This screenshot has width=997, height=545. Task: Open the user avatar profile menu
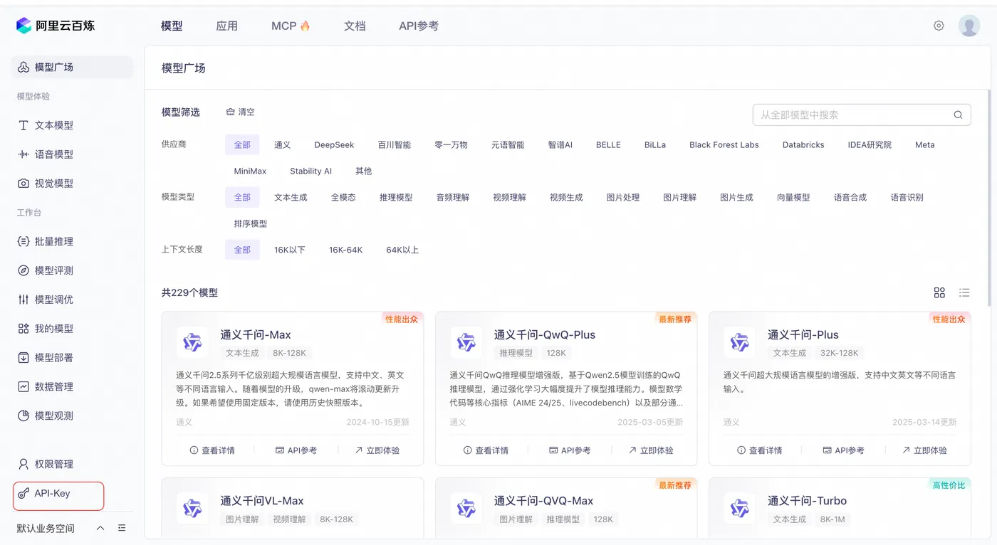(969, 26)
